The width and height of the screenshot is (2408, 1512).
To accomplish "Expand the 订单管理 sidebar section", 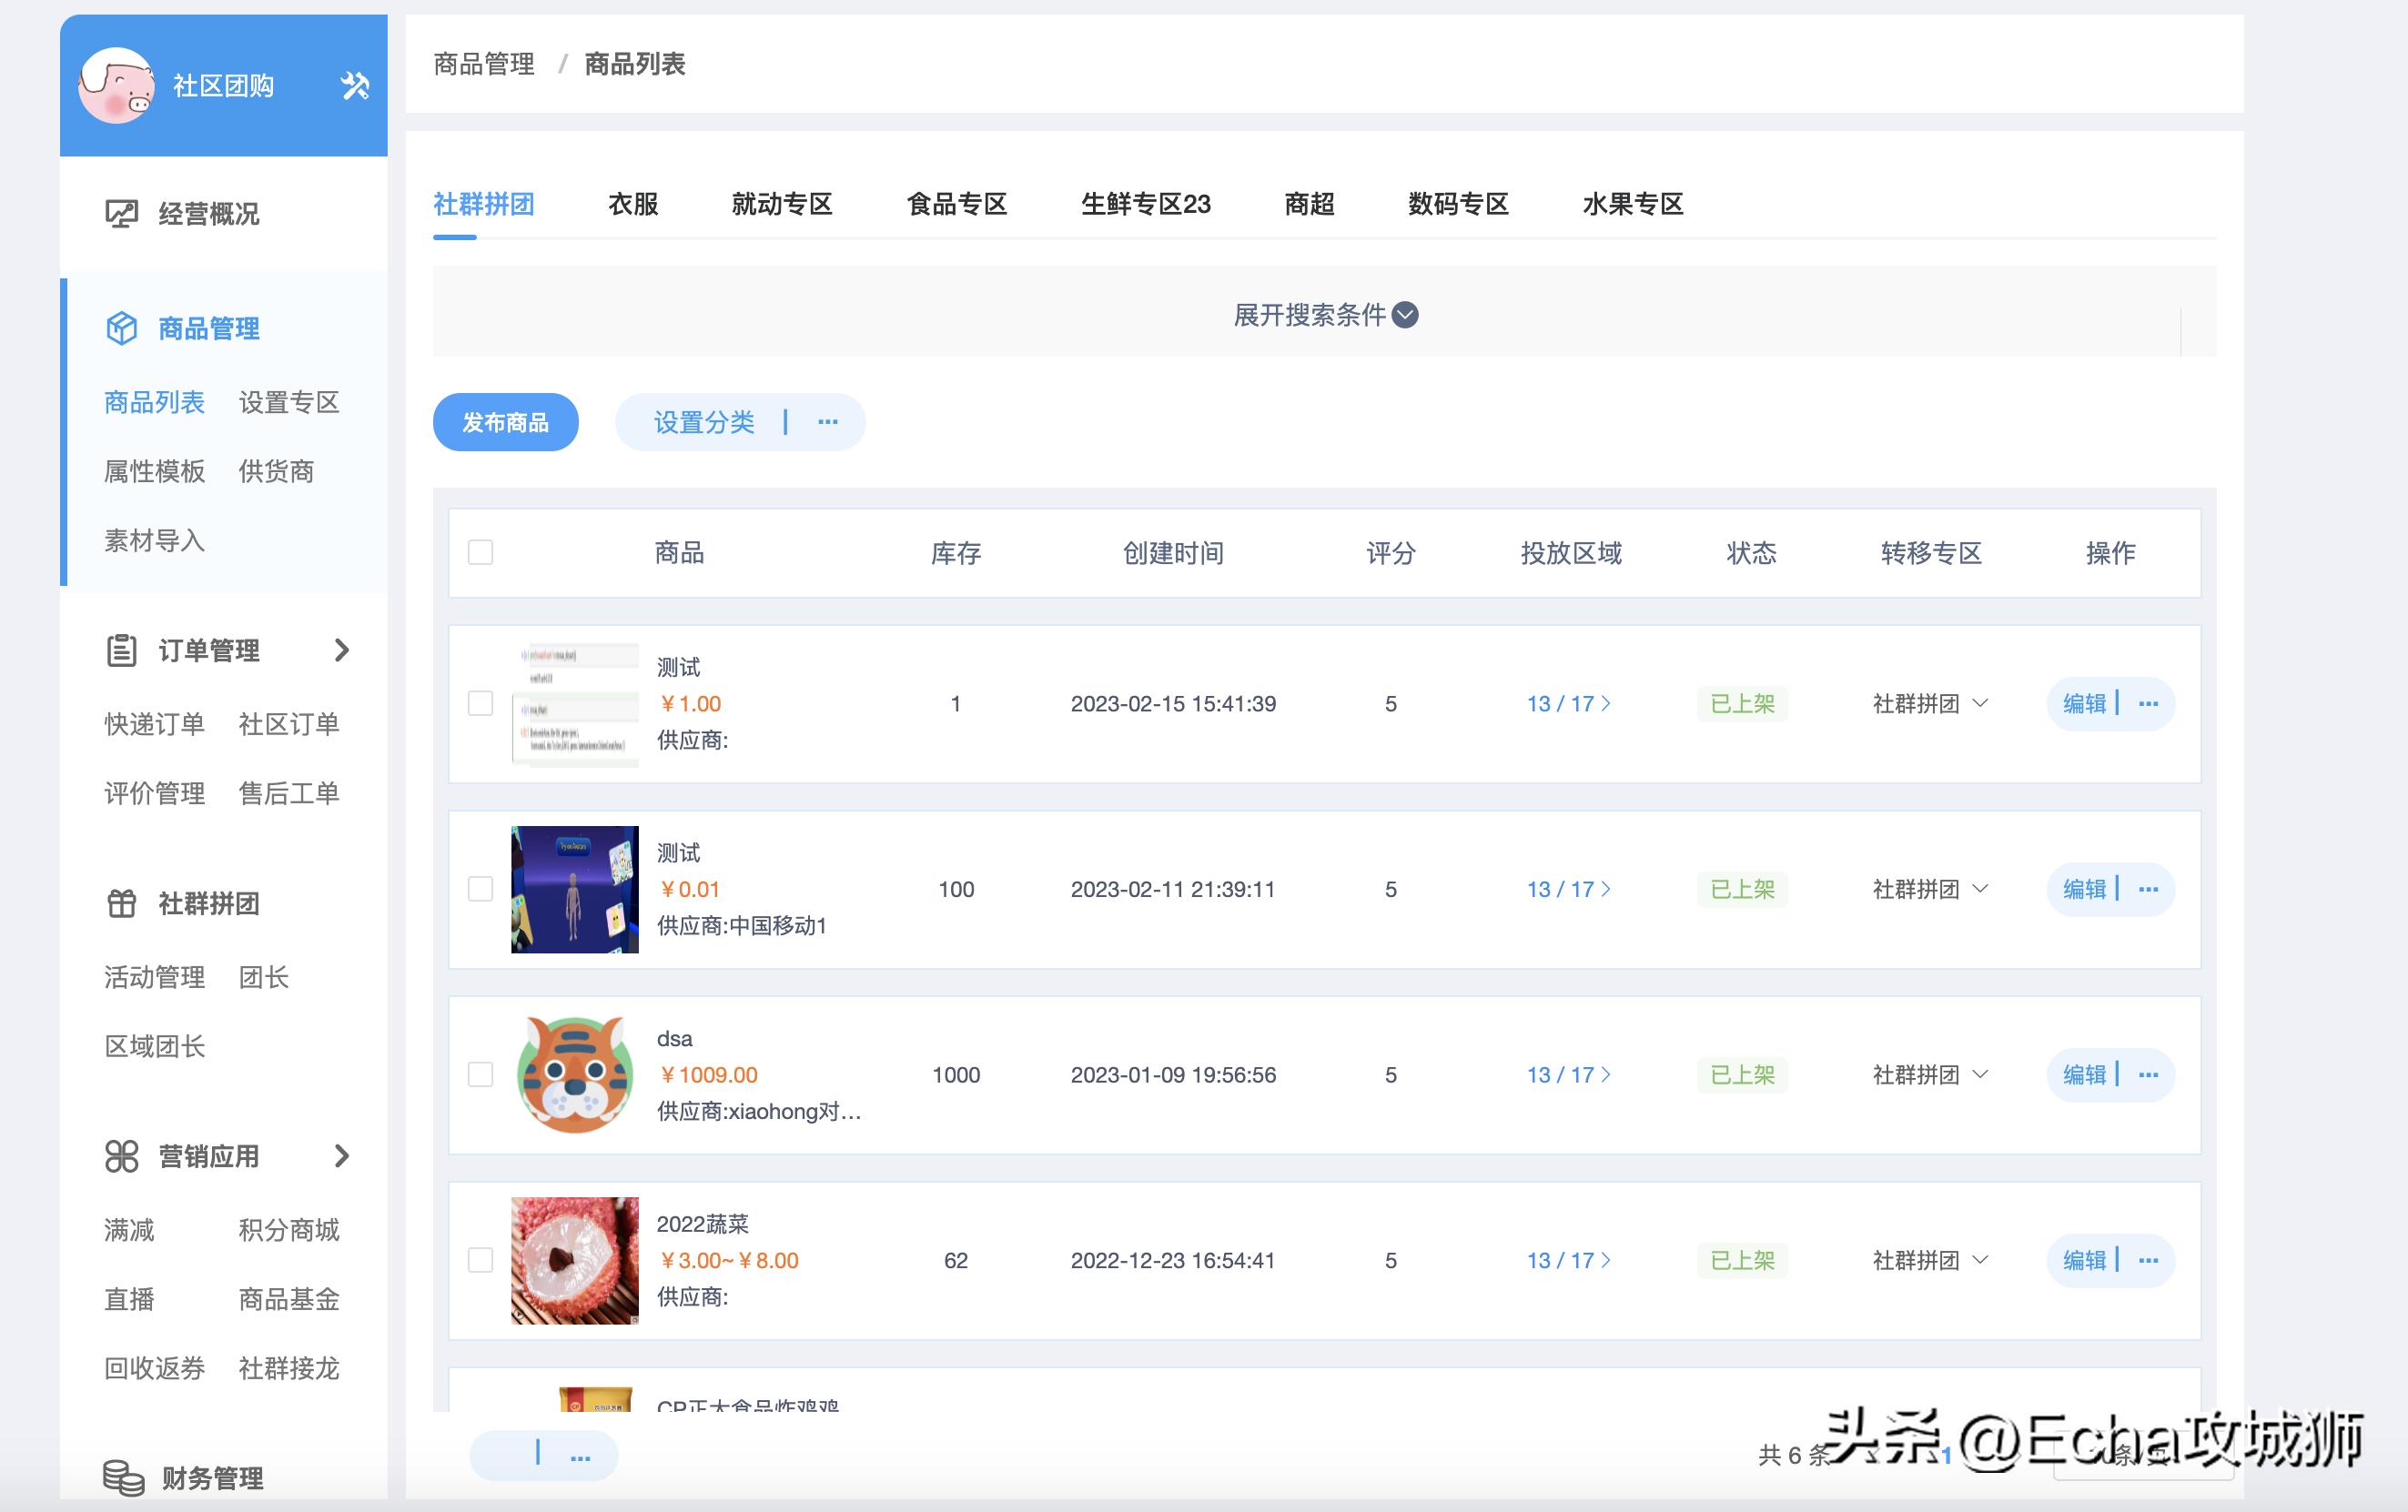I will (x=344, y=650).
